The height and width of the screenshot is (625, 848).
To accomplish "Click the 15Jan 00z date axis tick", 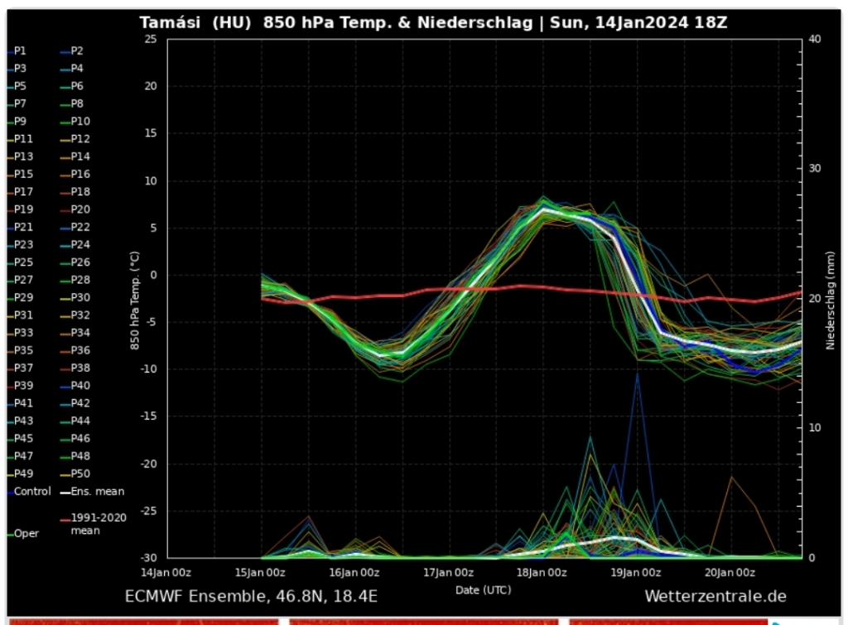I will 261,571.
